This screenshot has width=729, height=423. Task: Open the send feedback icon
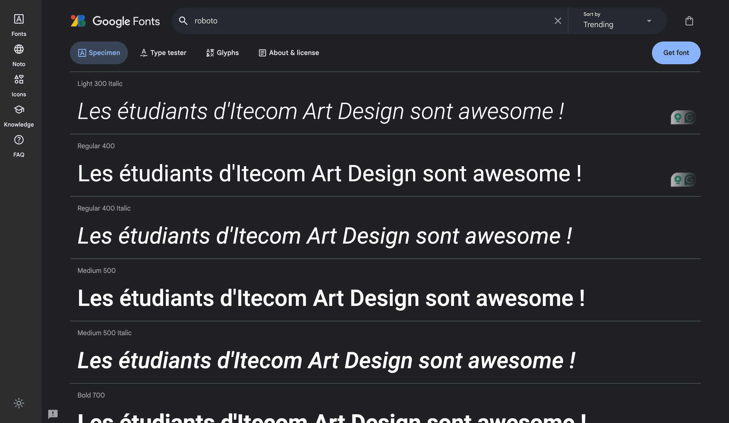click(x=53, y=414)
